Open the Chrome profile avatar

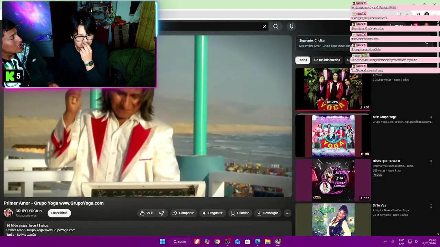pos(427,14)
